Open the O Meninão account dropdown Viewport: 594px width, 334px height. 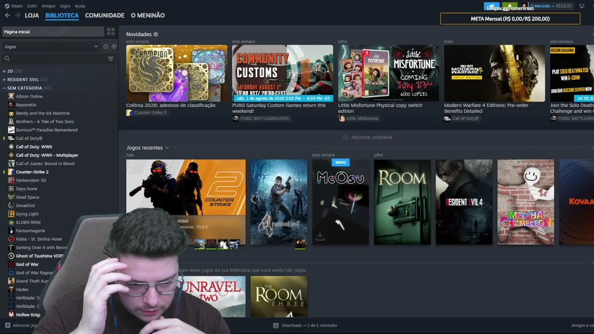coord(542,6)
